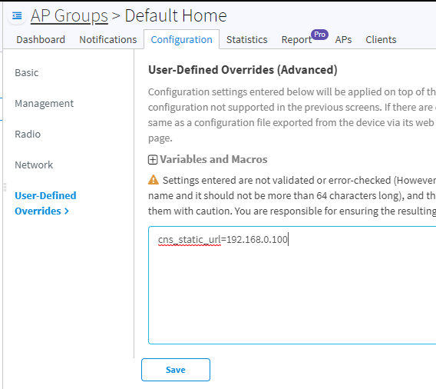View the Clients tab
This screenshot has width=436, height=389.
point(381,39)
